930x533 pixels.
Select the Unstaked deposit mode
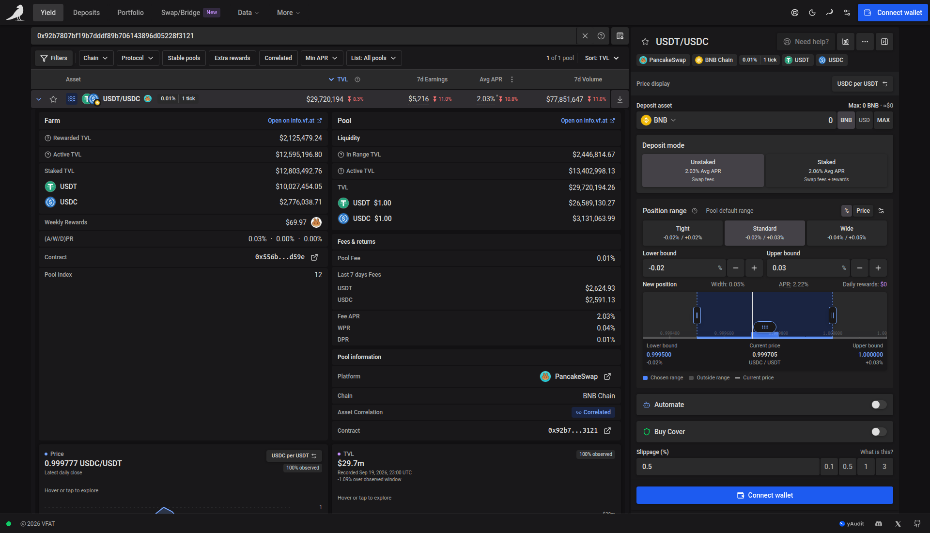click(703, 171)
